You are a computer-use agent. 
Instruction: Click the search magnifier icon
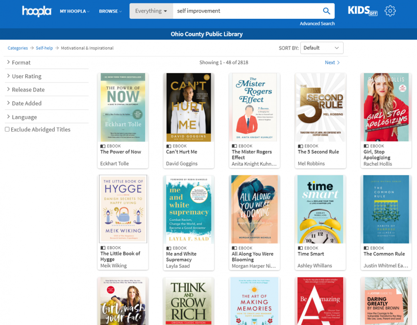click(x=327, y=11)
